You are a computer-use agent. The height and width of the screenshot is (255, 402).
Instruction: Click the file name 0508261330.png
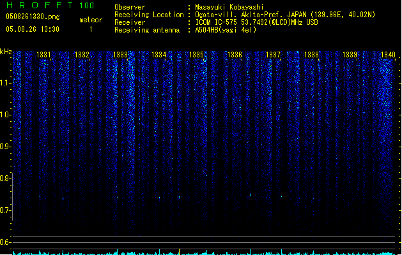[x=33, y=17]
